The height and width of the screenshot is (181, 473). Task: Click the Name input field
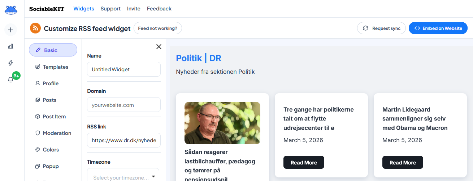tap(123, 69)
